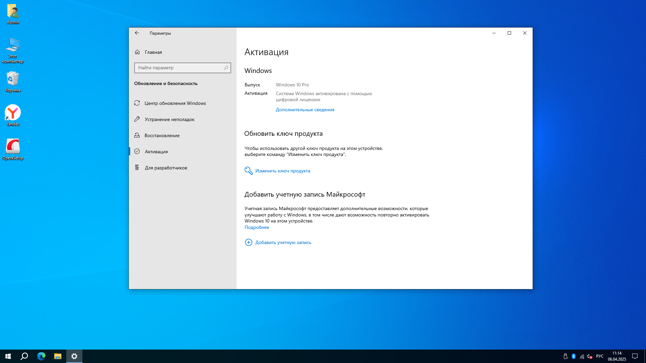Open File Explorer from the taskbar
This screenshot has width=646, height=363.
(58, 356)
